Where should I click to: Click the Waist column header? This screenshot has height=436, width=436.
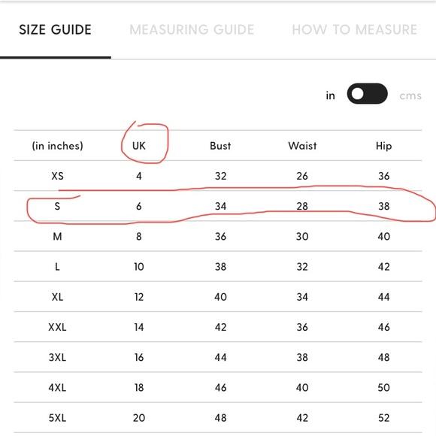click(x=302, y=146)
